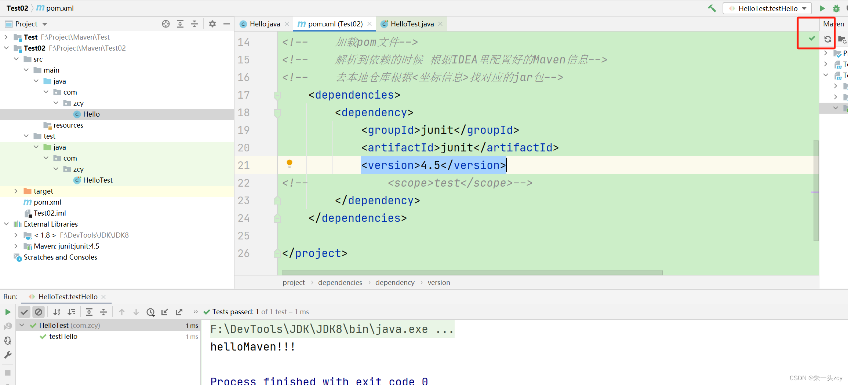The width and height of the screenshot is (848, 385).
Task: Toggle show ignored tests
Action: pyautogui.click(x=38, y=312)
